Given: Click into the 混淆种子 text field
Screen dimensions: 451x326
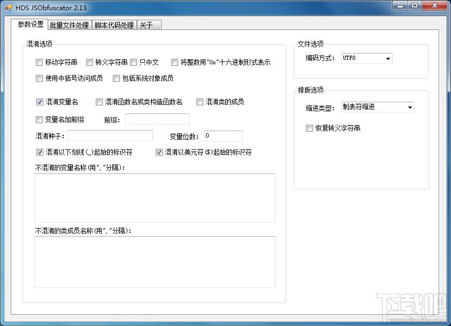Looking at the screenshot, I should [x=110, y=136].
